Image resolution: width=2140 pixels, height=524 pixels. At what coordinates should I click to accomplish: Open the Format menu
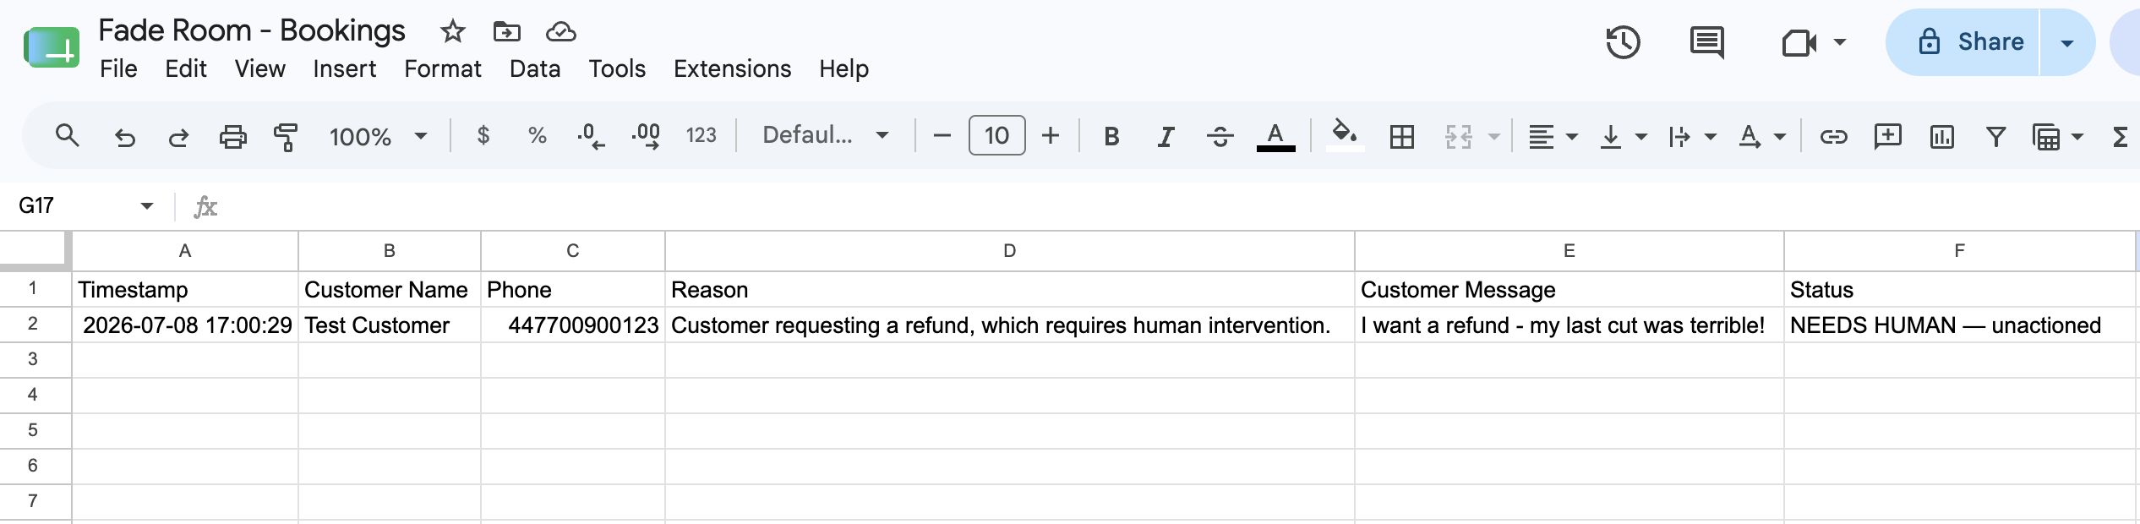443,68
